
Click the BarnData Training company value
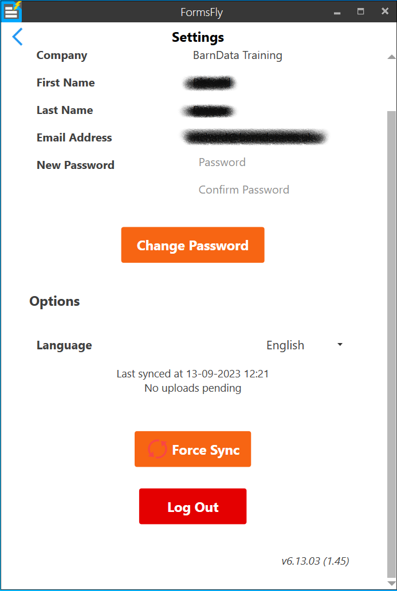pos(237,56)
